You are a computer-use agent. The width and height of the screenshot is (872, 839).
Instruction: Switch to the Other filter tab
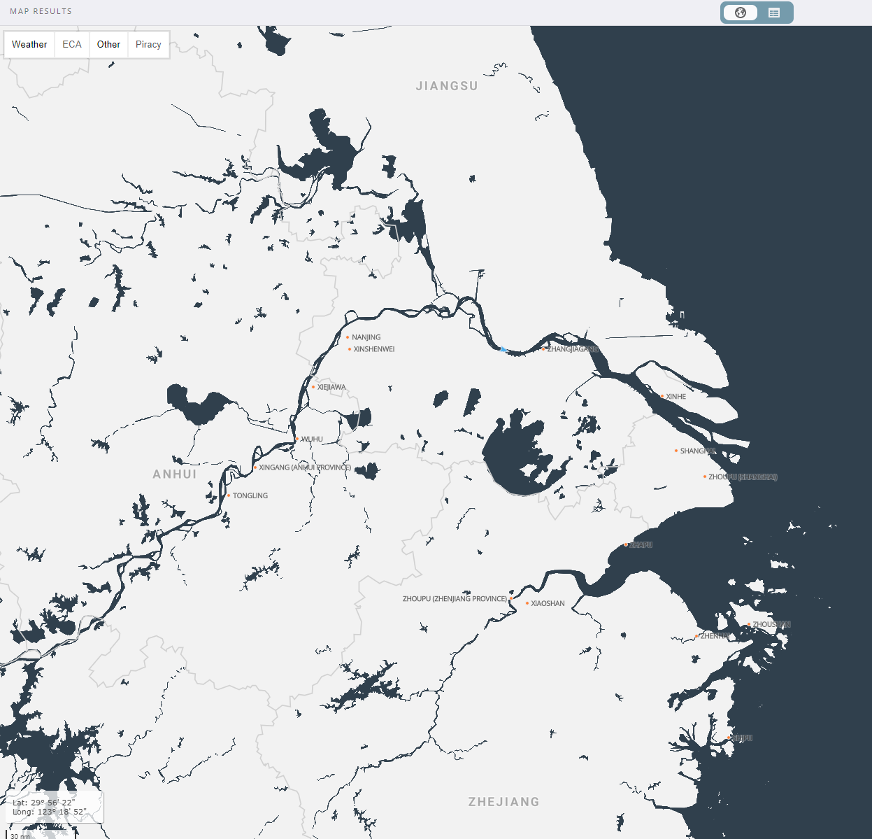pyautogui.click(x=108, y=44)
